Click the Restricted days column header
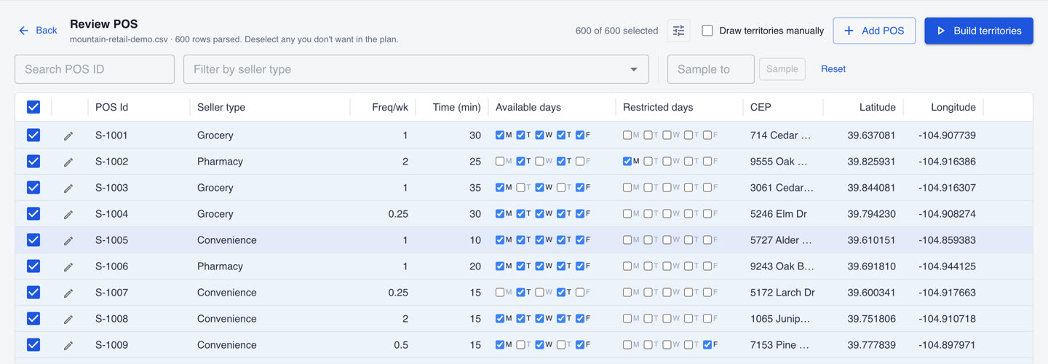 (x=658, y=107)
